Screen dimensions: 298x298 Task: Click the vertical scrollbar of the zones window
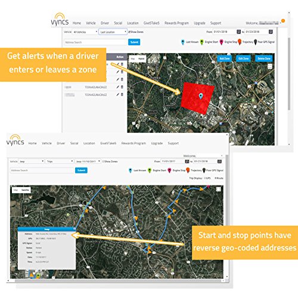(289, 73)
